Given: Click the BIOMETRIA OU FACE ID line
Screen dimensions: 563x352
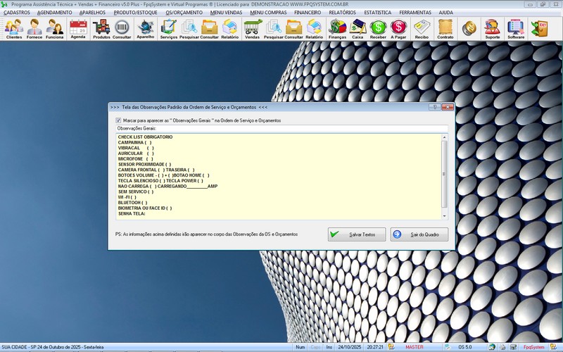Looking at the screenshot, I should click(145, 208).
